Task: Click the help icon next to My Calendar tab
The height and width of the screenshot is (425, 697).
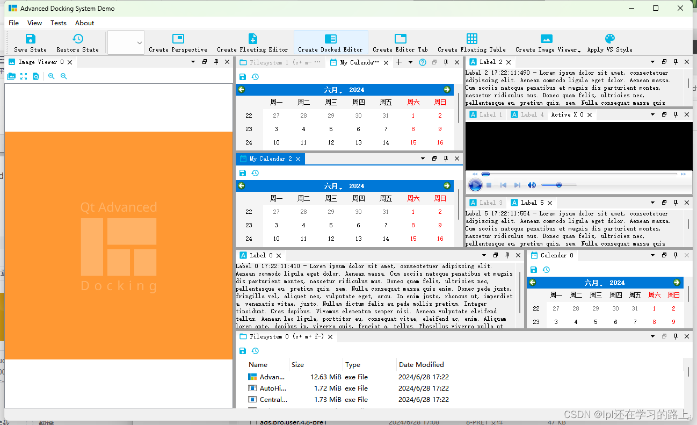Action: pos(422,62)
